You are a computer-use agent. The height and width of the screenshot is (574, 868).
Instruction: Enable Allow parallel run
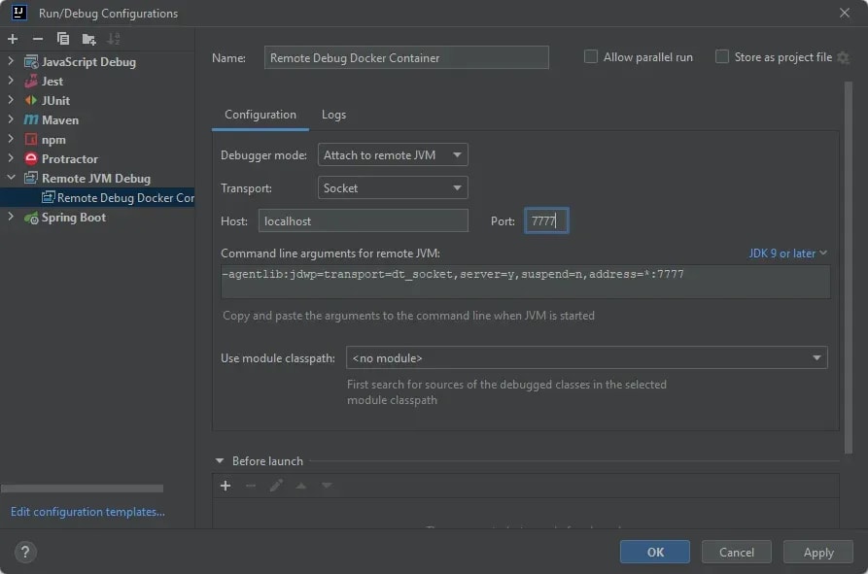[590, 56]
